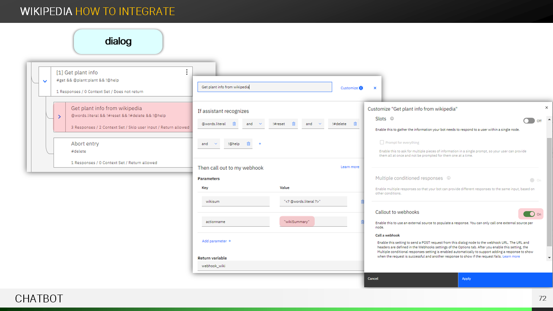Disable the Callout to webhooks toggle
Image resolution: width=553 pixels, height=311 pixels.
tap(529, 214)
